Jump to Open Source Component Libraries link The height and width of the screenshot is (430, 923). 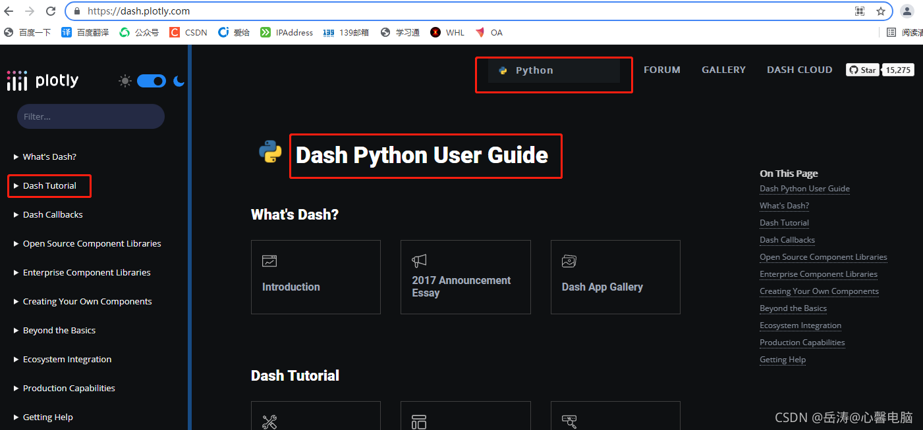coord(824,257)
